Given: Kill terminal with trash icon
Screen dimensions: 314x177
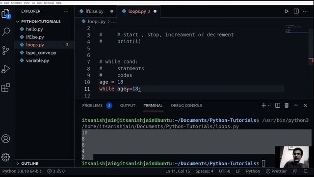Looking at the screenshot, I should [x=287, y=105].
